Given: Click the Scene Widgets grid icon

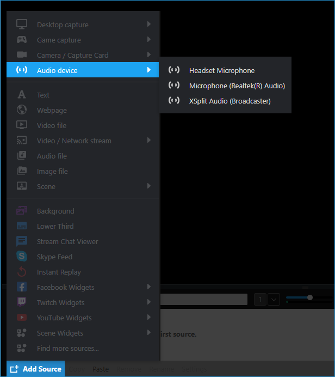Looking at the screenshot, I should (x=22, y=332).
